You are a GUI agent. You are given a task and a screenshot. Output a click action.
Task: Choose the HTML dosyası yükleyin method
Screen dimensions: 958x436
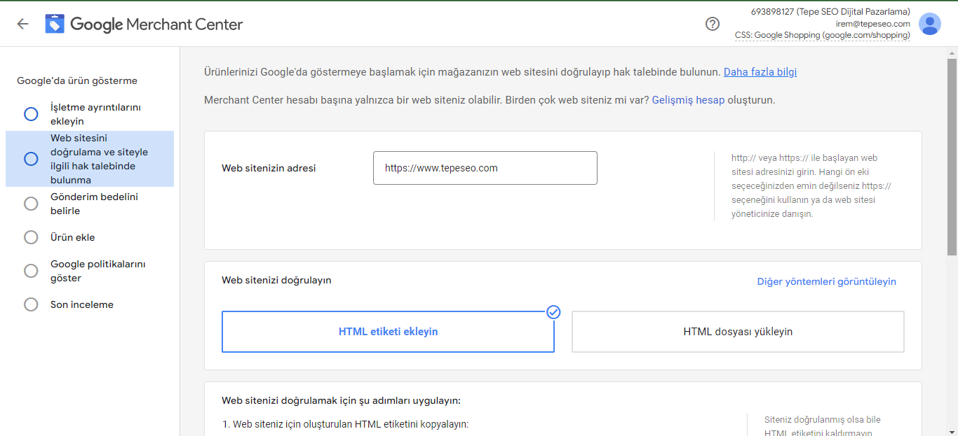pyautogui.click(x=738, y=332)
